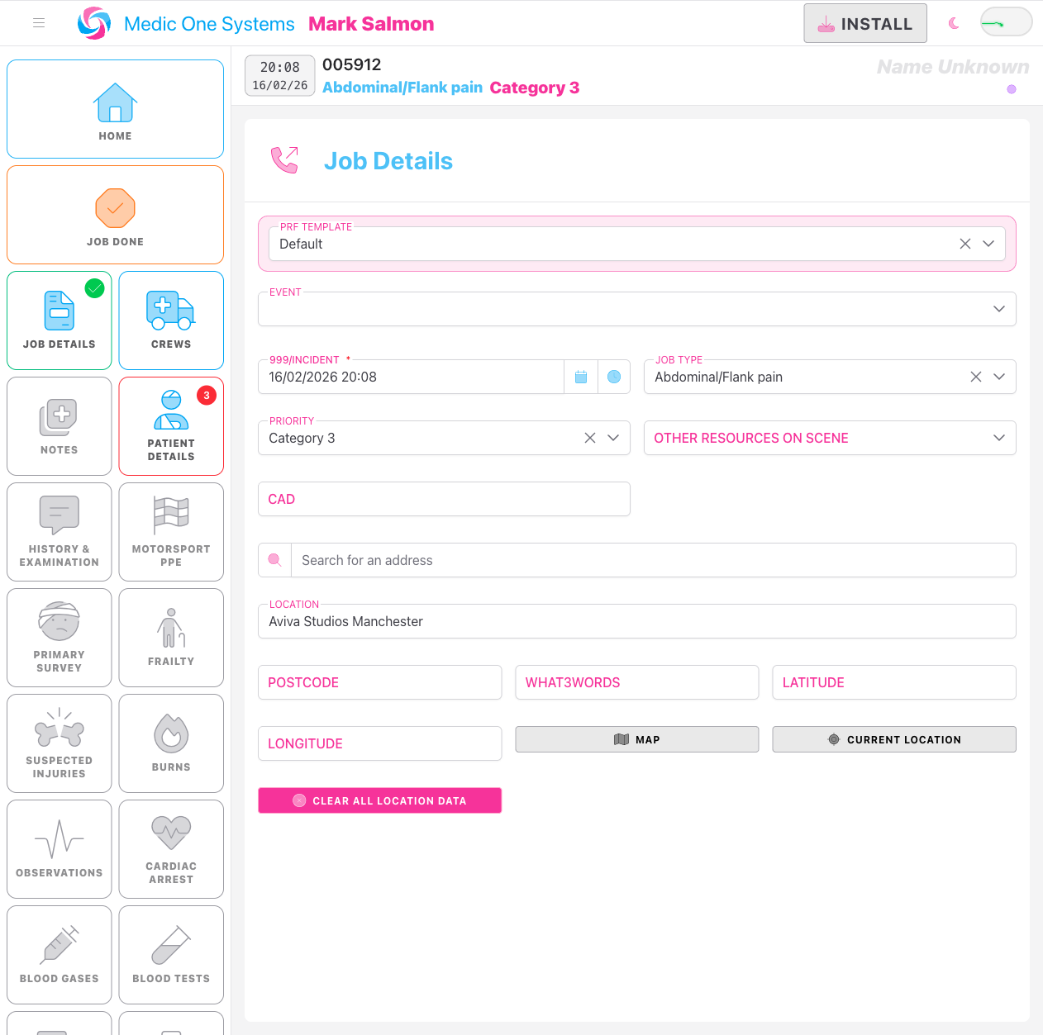Go to the Blood Gases section
Image resolution: width=1043 pixels, height=1035 pixels.
(x=59, y=955)
